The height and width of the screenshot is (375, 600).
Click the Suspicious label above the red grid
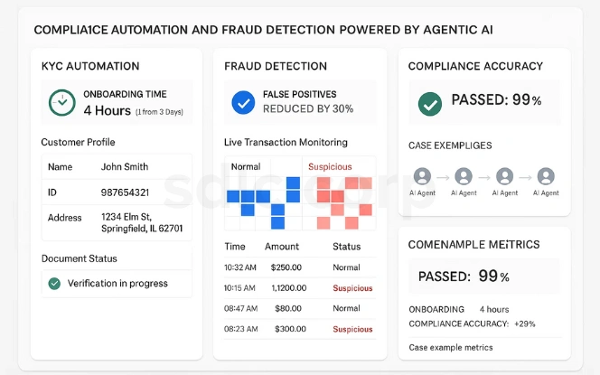[x=330, y=167]
